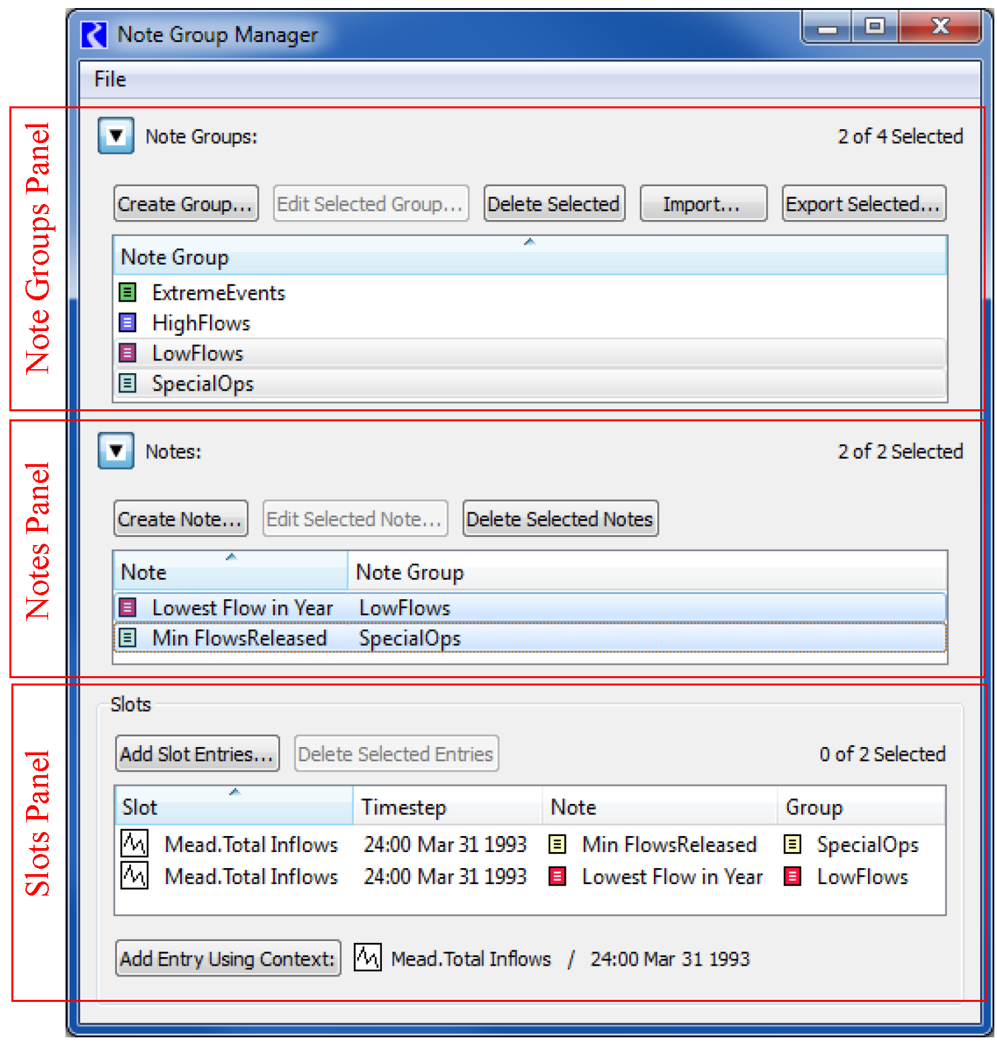Click the green ExtremeEvents note group icon
Image resolution: width=997 pixels, height=1042 pixels.
127,292
